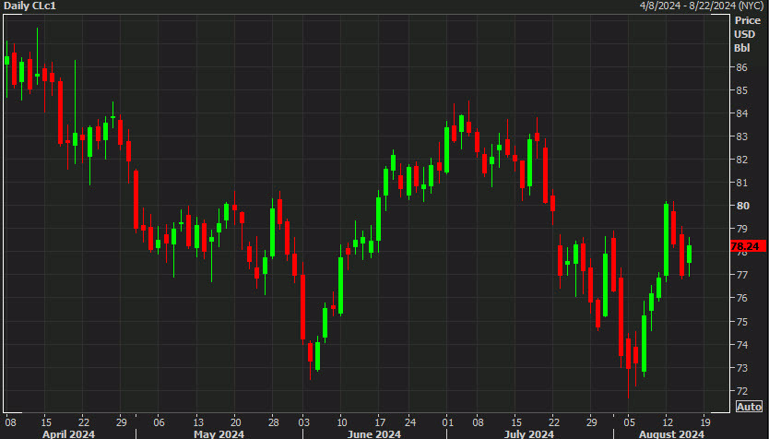Click the Bbl unit label

(742, 48)
